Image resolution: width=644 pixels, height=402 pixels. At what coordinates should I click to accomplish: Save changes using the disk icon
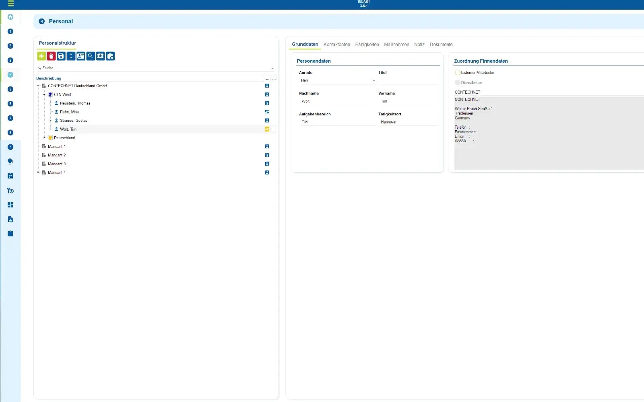(61, 56)
